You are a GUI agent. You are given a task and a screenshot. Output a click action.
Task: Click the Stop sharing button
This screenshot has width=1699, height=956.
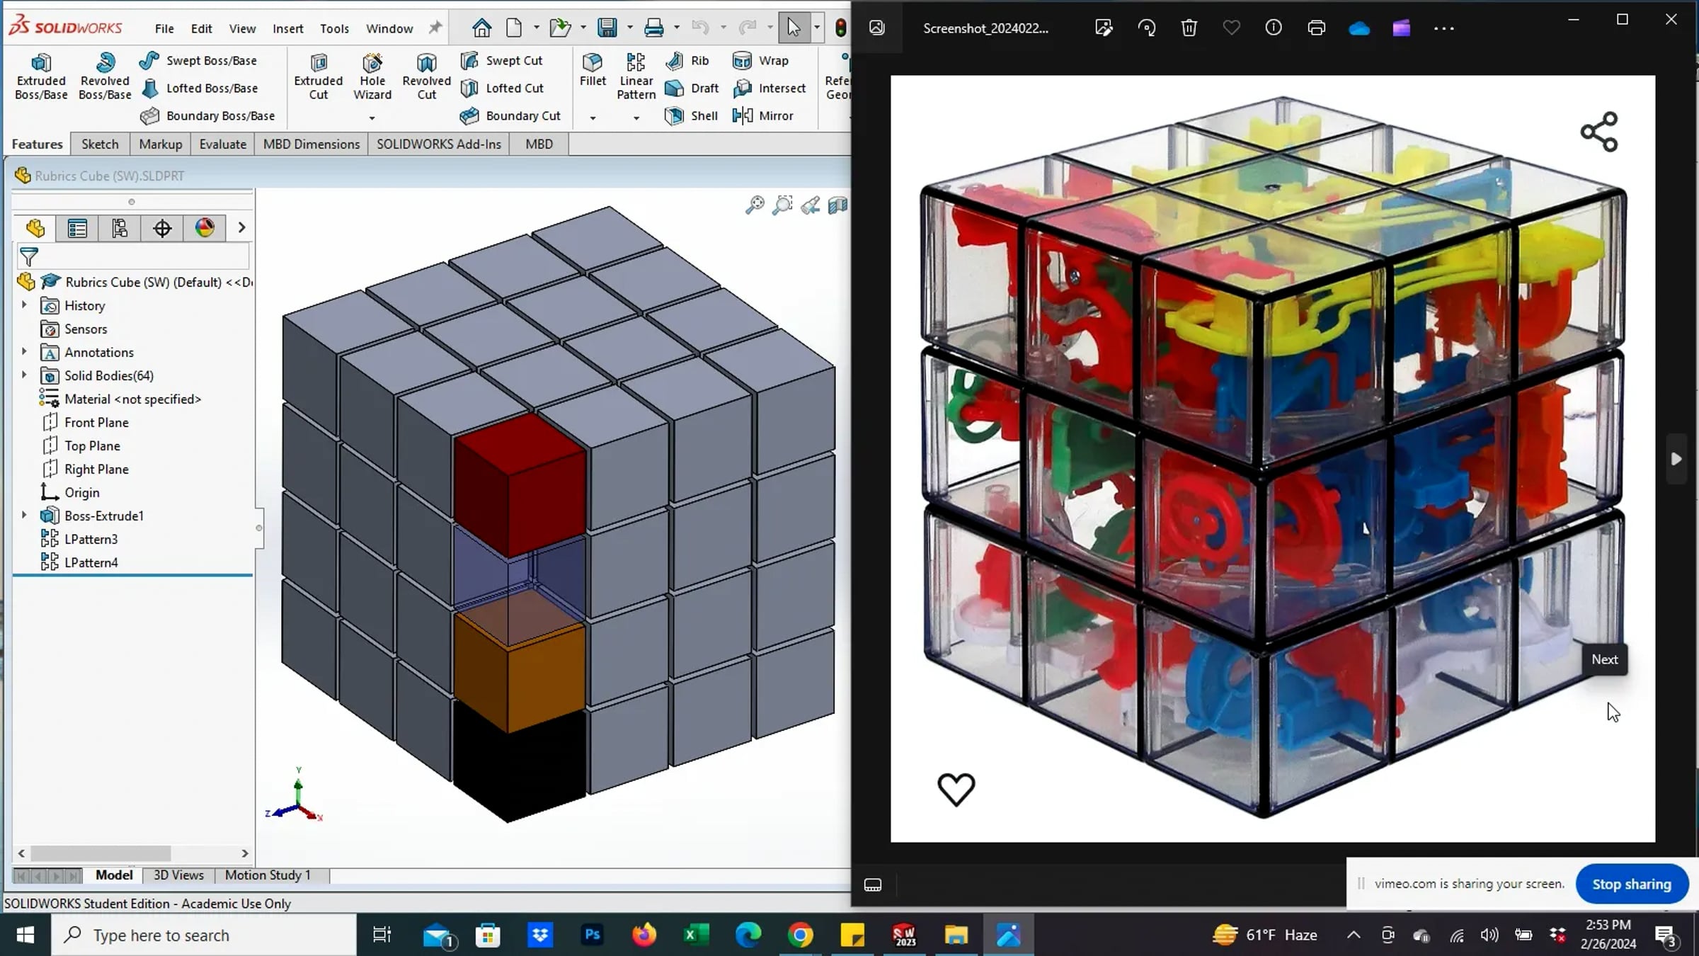click(1632, 884)
